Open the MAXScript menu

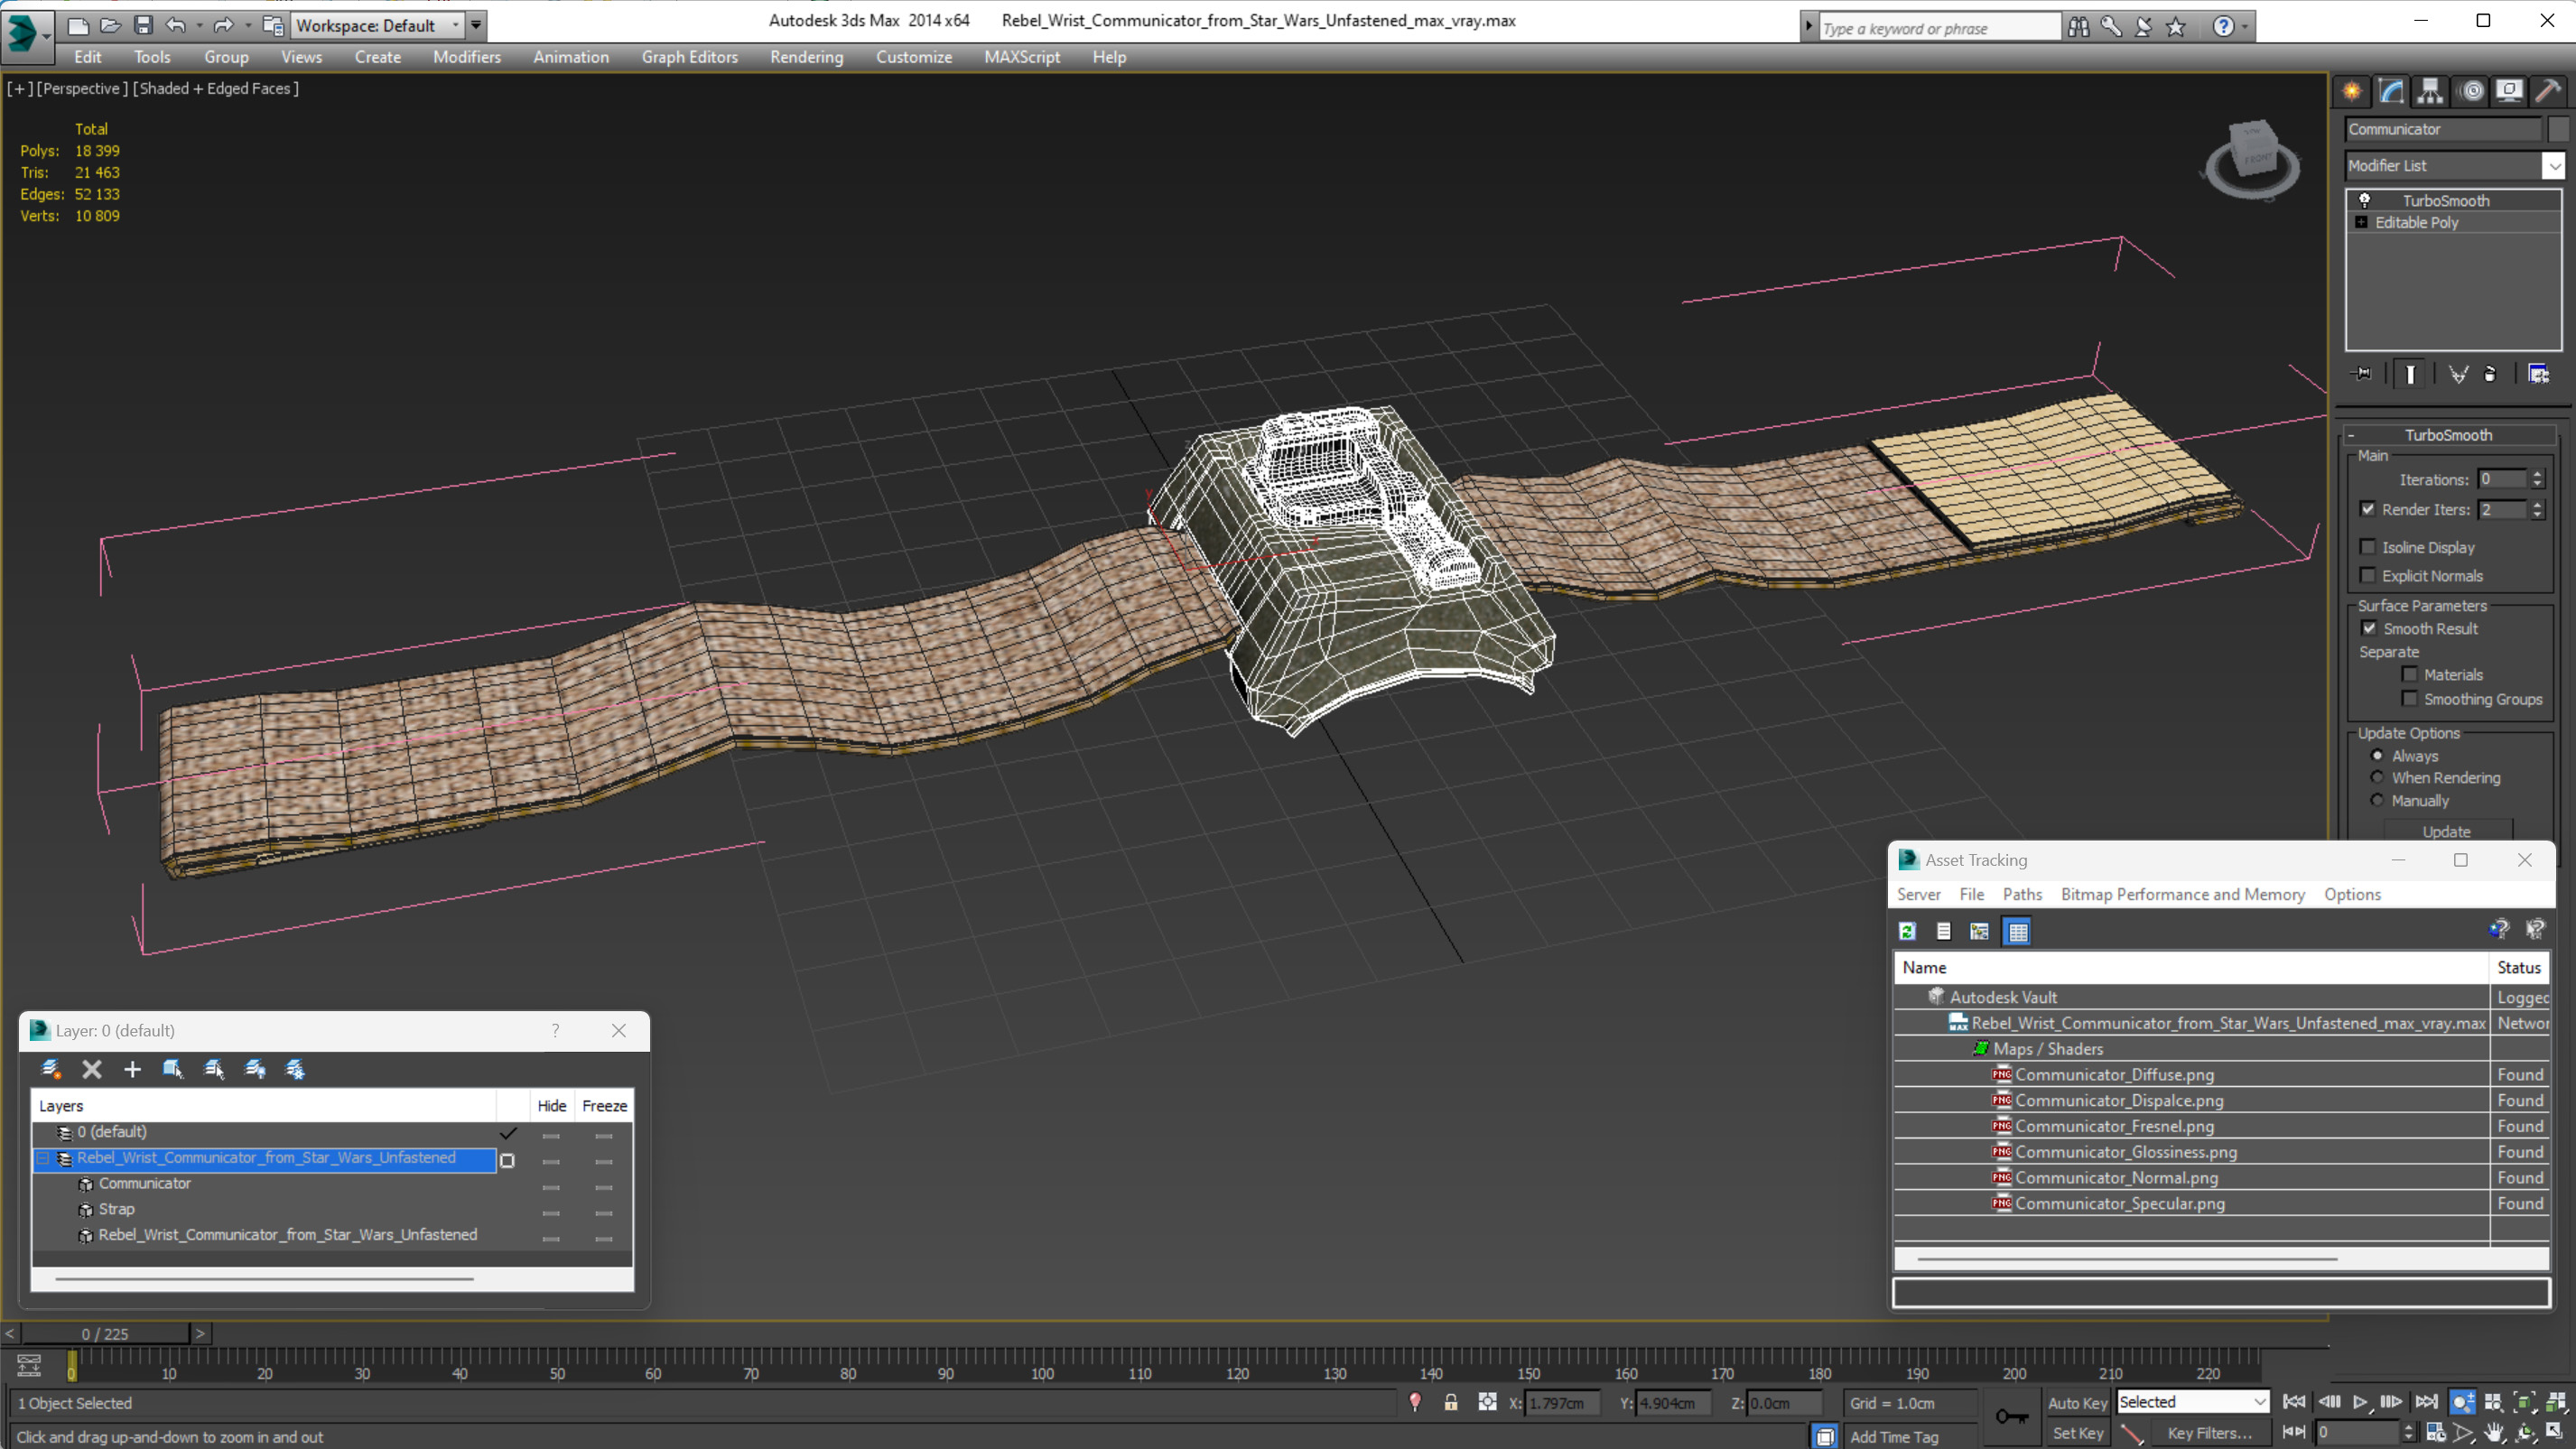point(1021,57)
